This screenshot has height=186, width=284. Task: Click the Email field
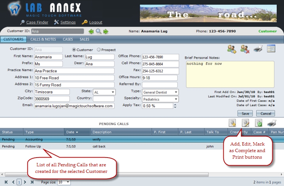point(74,106)
